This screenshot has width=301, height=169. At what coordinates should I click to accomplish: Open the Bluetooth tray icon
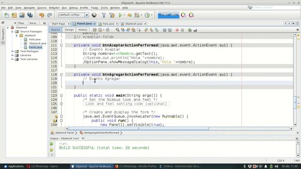245,166
